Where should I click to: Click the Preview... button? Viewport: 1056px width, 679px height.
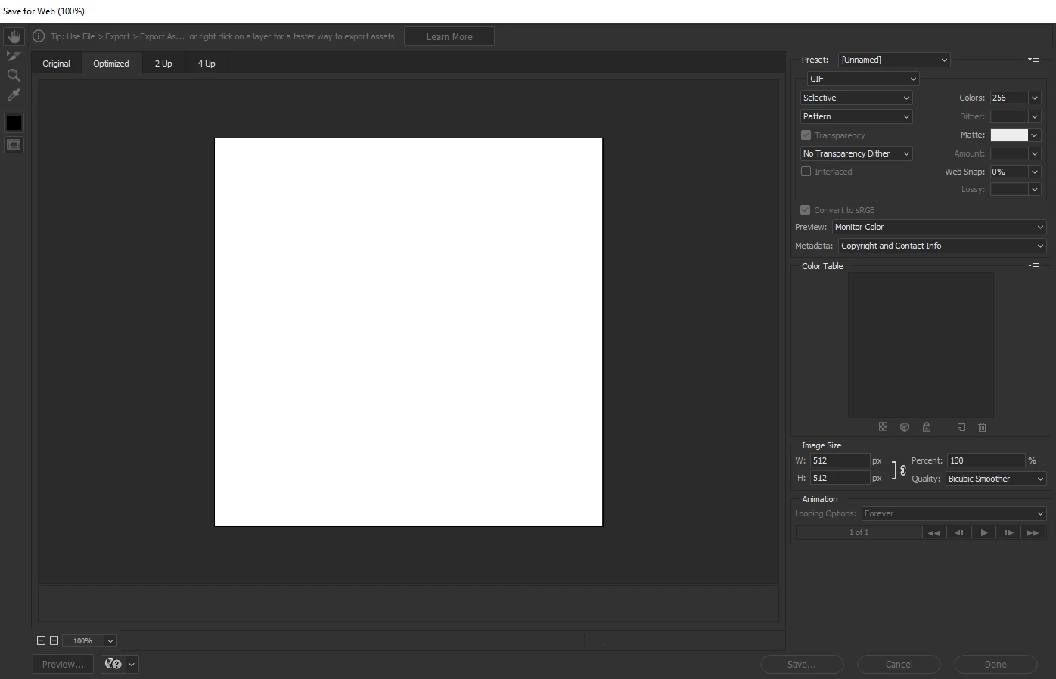[63, 664]
